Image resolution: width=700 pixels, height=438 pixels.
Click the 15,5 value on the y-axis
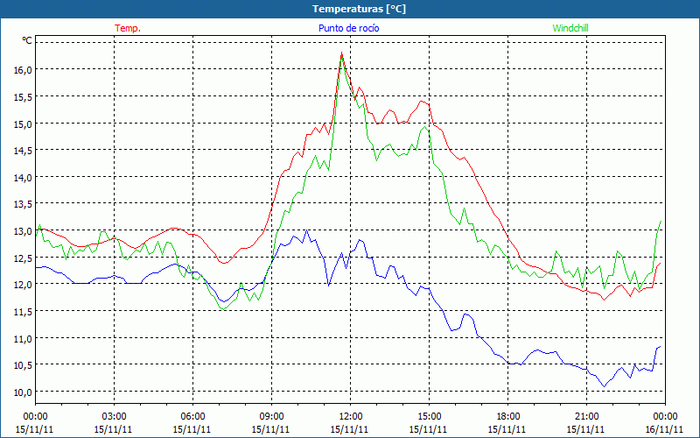(23, 97)
